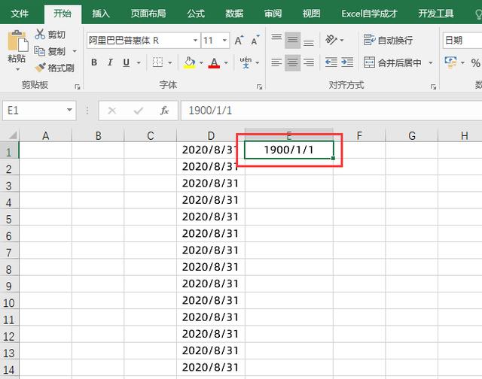Expand the Name Box dropdown
Screen dimensions: 482x379
pyautogui.click(x=69, y=111)
